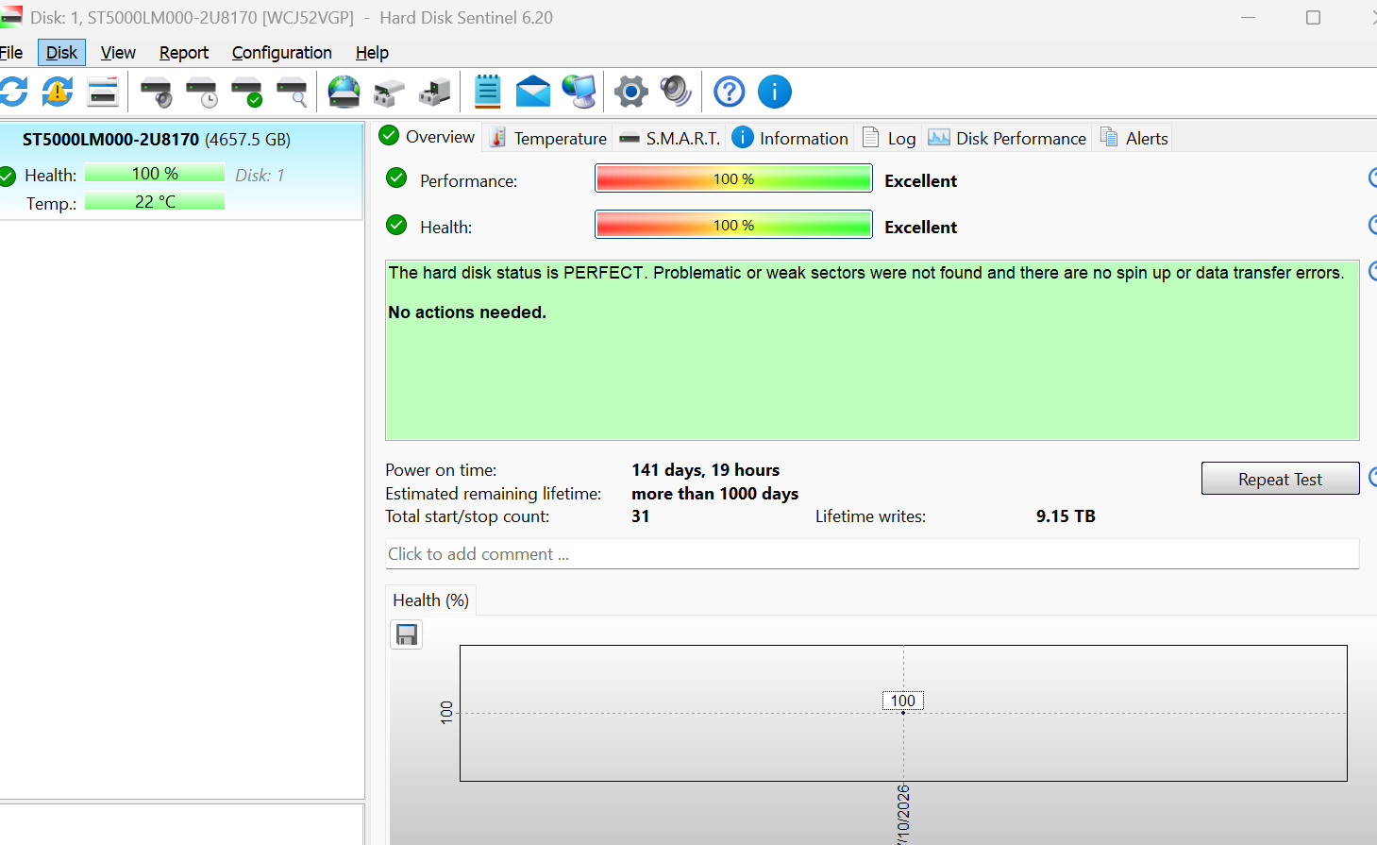
Task: Switch to the Alerts tab
Action: (1134, 138)
